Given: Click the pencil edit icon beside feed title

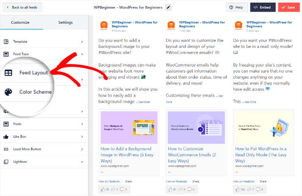Looking at the screenshot, I should click(168, 7).
